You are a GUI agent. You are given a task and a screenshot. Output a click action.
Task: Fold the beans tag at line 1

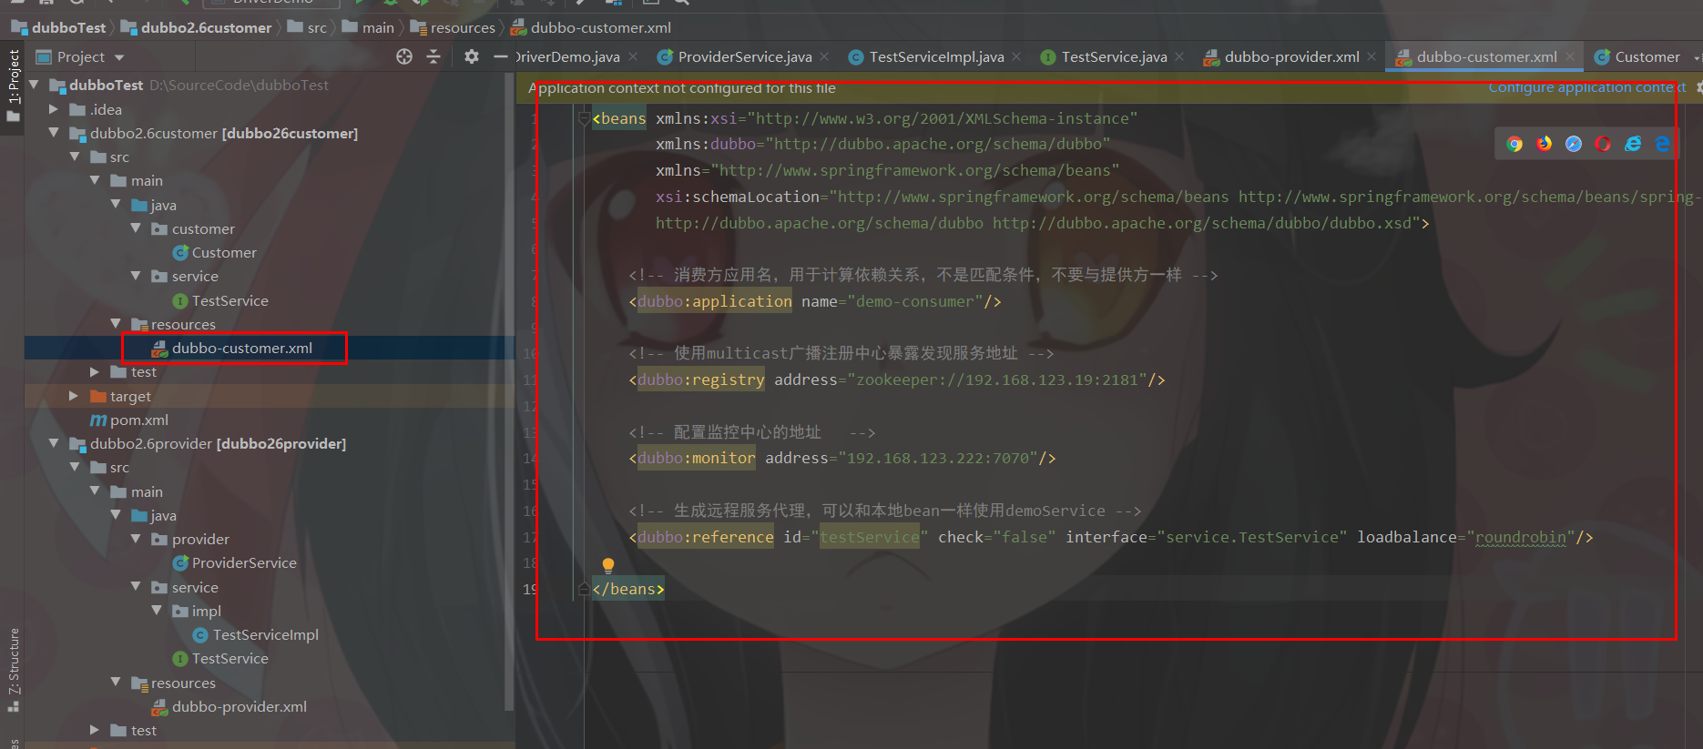coord(584,118)
